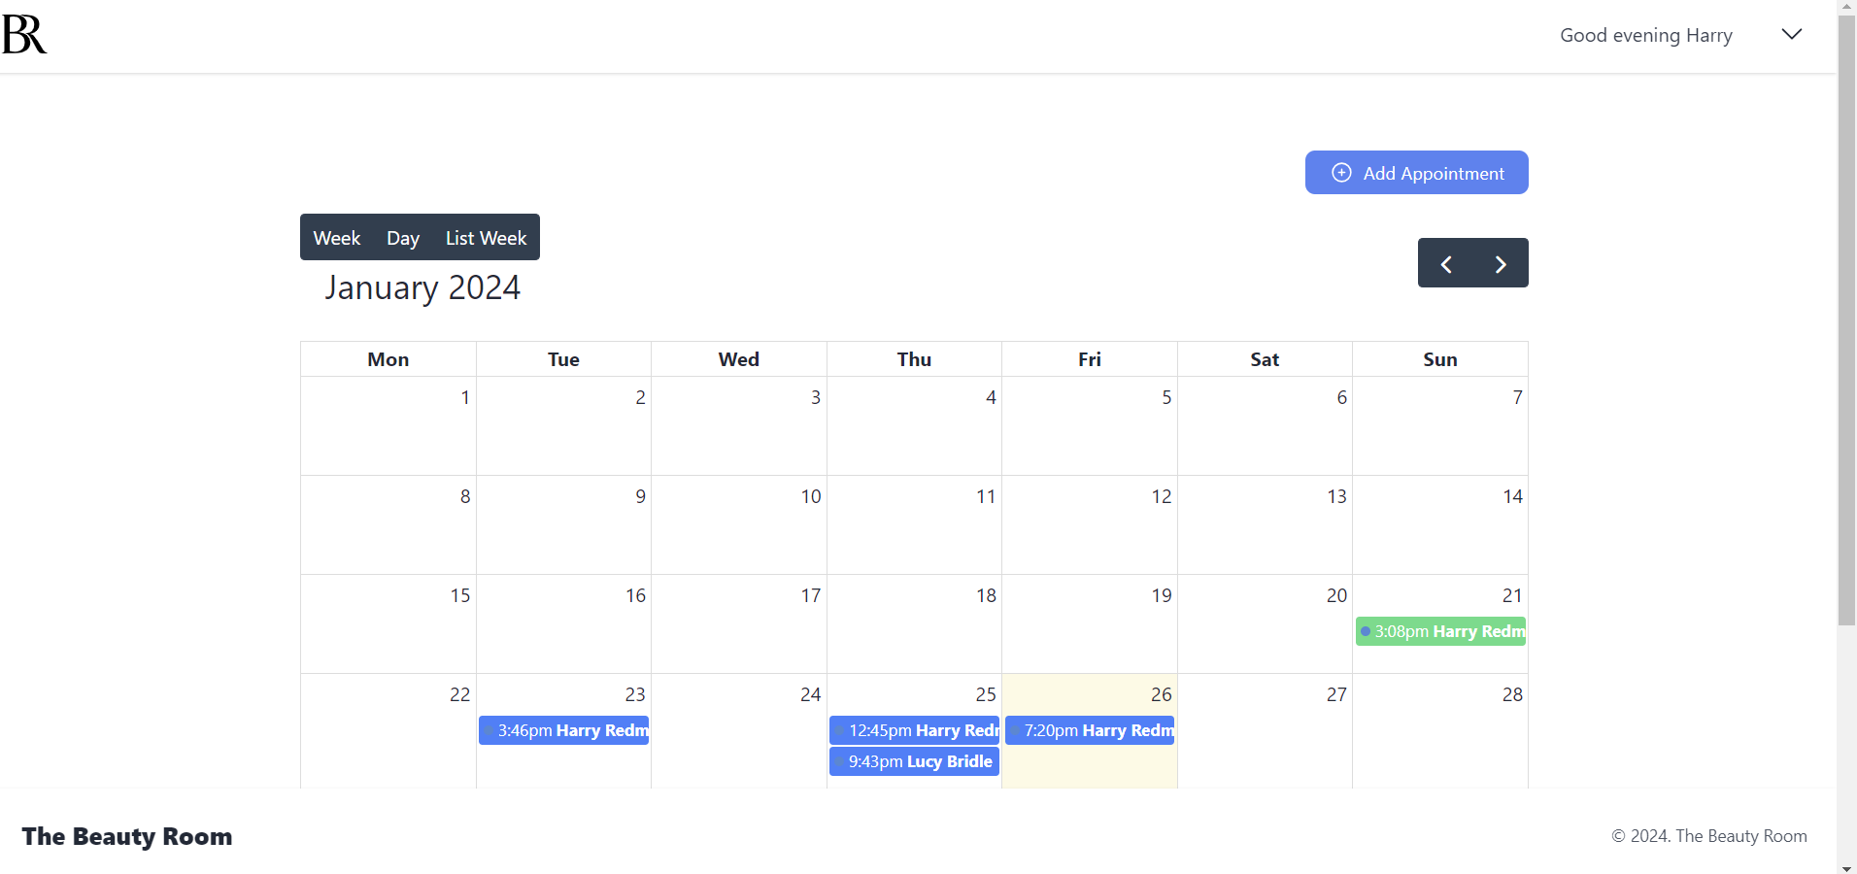The height and width of the screenshot is (874, 1857).
Task: Advance to next month arrow
Action: tap(1500, 264)
